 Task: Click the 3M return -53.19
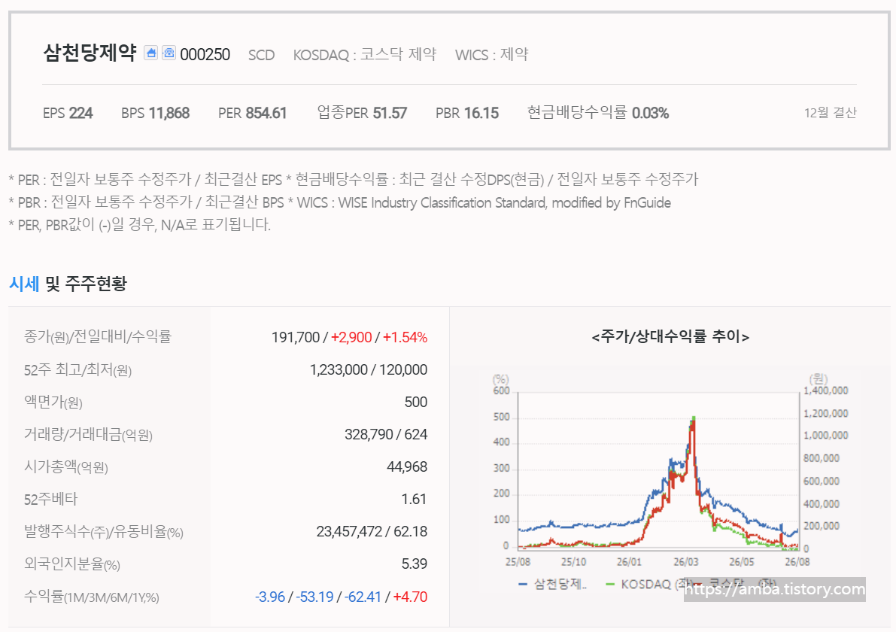[x=314, y=597]
